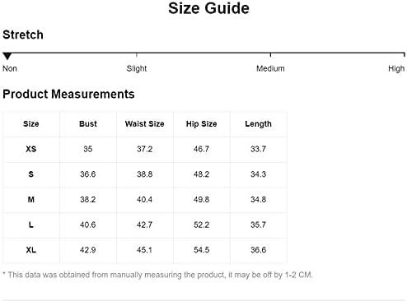Click the High label on stretch scale
The width and height of the screenshot is (407, 301).
(396, 68)
